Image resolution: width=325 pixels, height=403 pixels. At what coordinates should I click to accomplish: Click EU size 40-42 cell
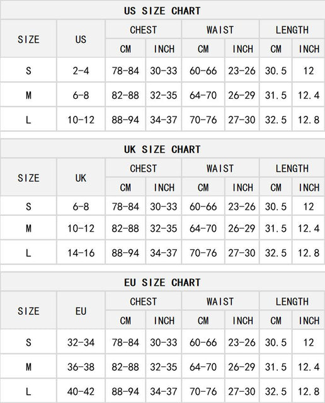81,391
